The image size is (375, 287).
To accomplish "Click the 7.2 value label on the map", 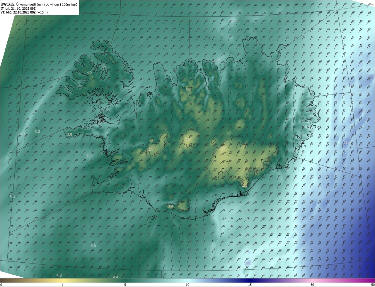I will coord(89,156).
